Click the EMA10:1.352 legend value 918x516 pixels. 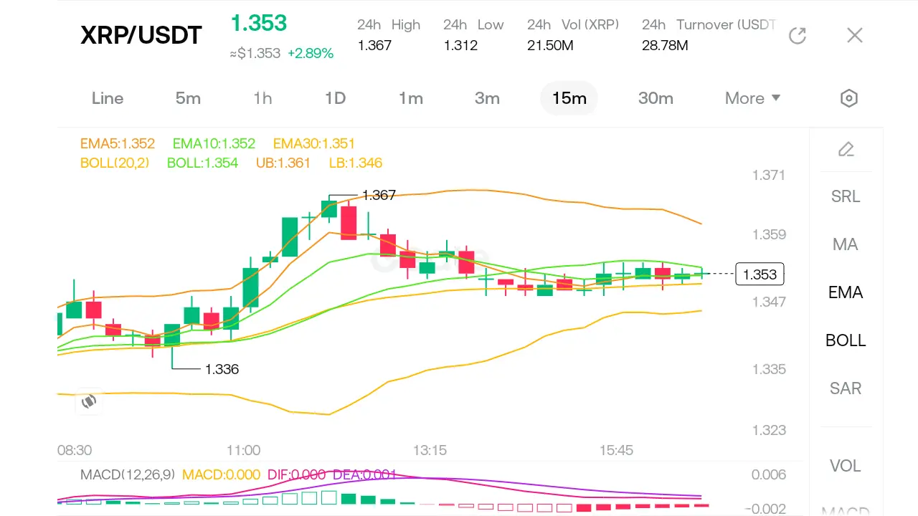coord(214,144)
